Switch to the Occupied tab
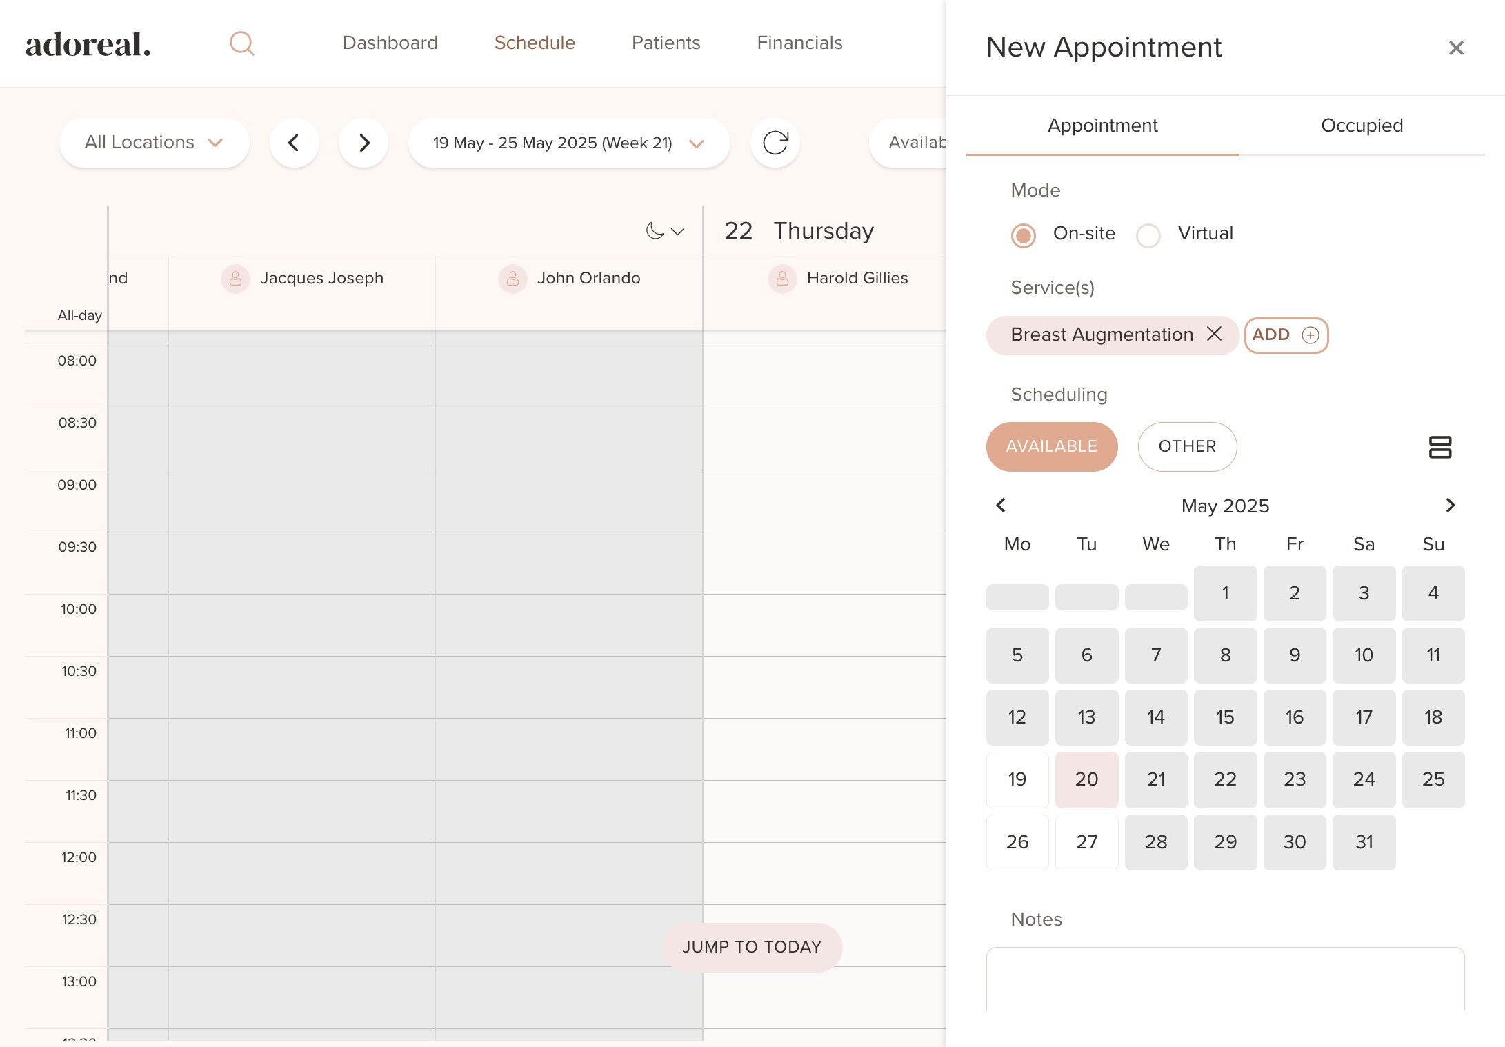Image resolution: width=1505 pixels, height=1047 pixels. (x=1361, y=126)
